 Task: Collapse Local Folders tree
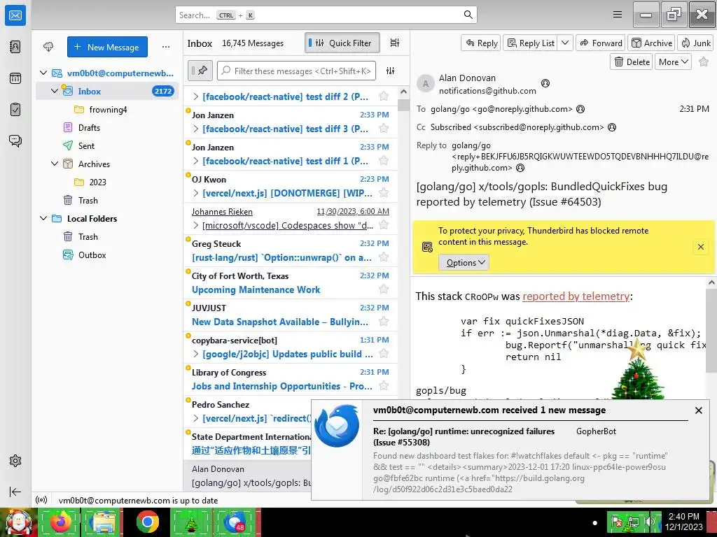click(43, 218)
